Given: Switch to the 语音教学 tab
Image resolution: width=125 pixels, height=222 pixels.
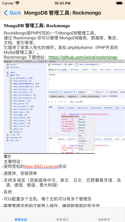Looking at the screenshot, I should [x=104, y=219].
